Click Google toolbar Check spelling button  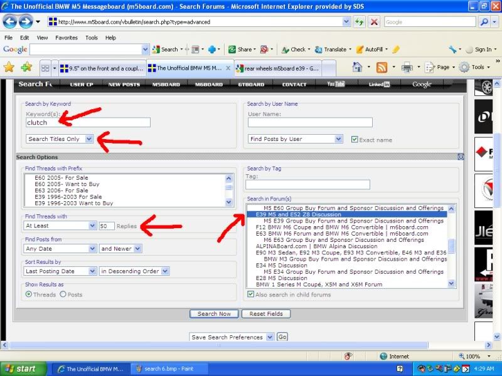click(295, 50)
